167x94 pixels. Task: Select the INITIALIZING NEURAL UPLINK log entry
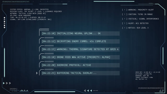[x=80, y=33]
